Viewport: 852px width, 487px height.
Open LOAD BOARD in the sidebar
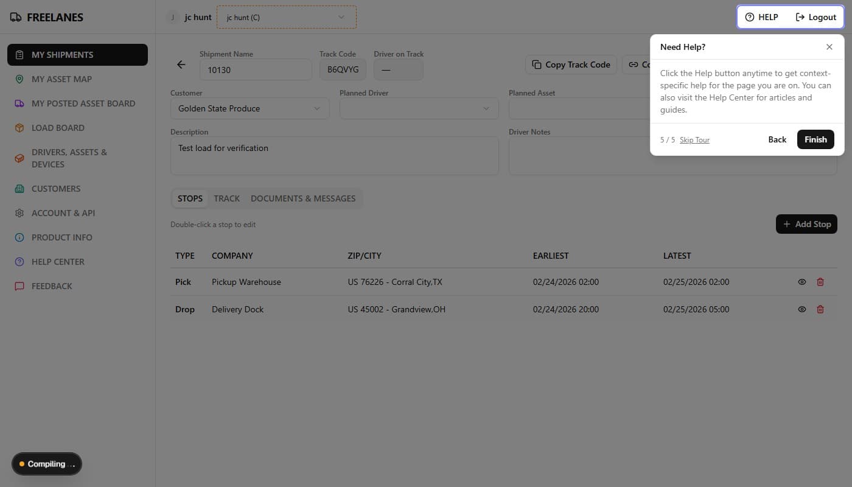[x=77, y=128]
